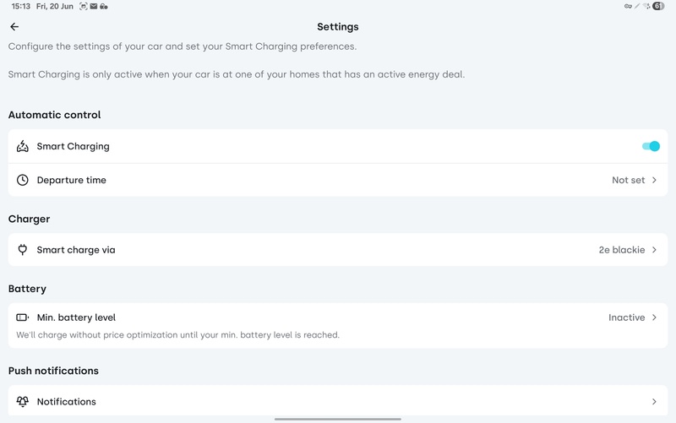Open the Notifications menu item
The width and height of the screenshot is (676, 423).
[67, 402]
